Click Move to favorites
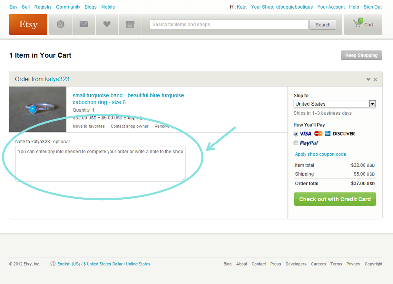This screenshot has height=284, width=393. click(x=89, y=126)
